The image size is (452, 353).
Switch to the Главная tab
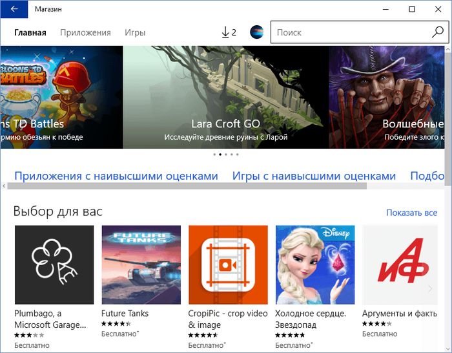pos(30,32)
